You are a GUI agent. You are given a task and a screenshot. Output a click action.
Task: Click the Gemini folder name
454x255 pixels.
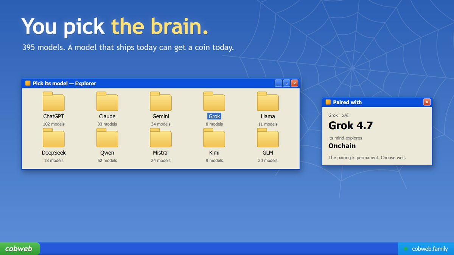coord(161,116)
